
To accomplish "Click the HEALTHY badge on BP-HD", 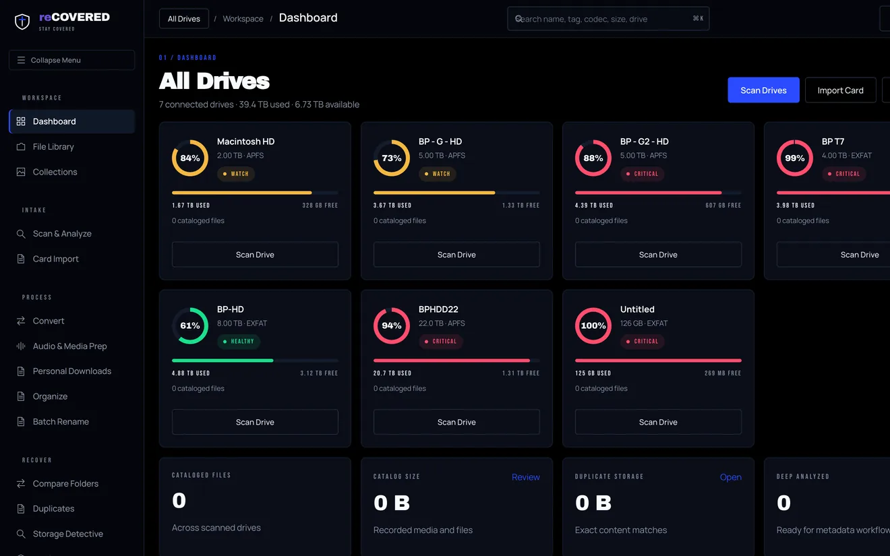I will pos(238,342).
